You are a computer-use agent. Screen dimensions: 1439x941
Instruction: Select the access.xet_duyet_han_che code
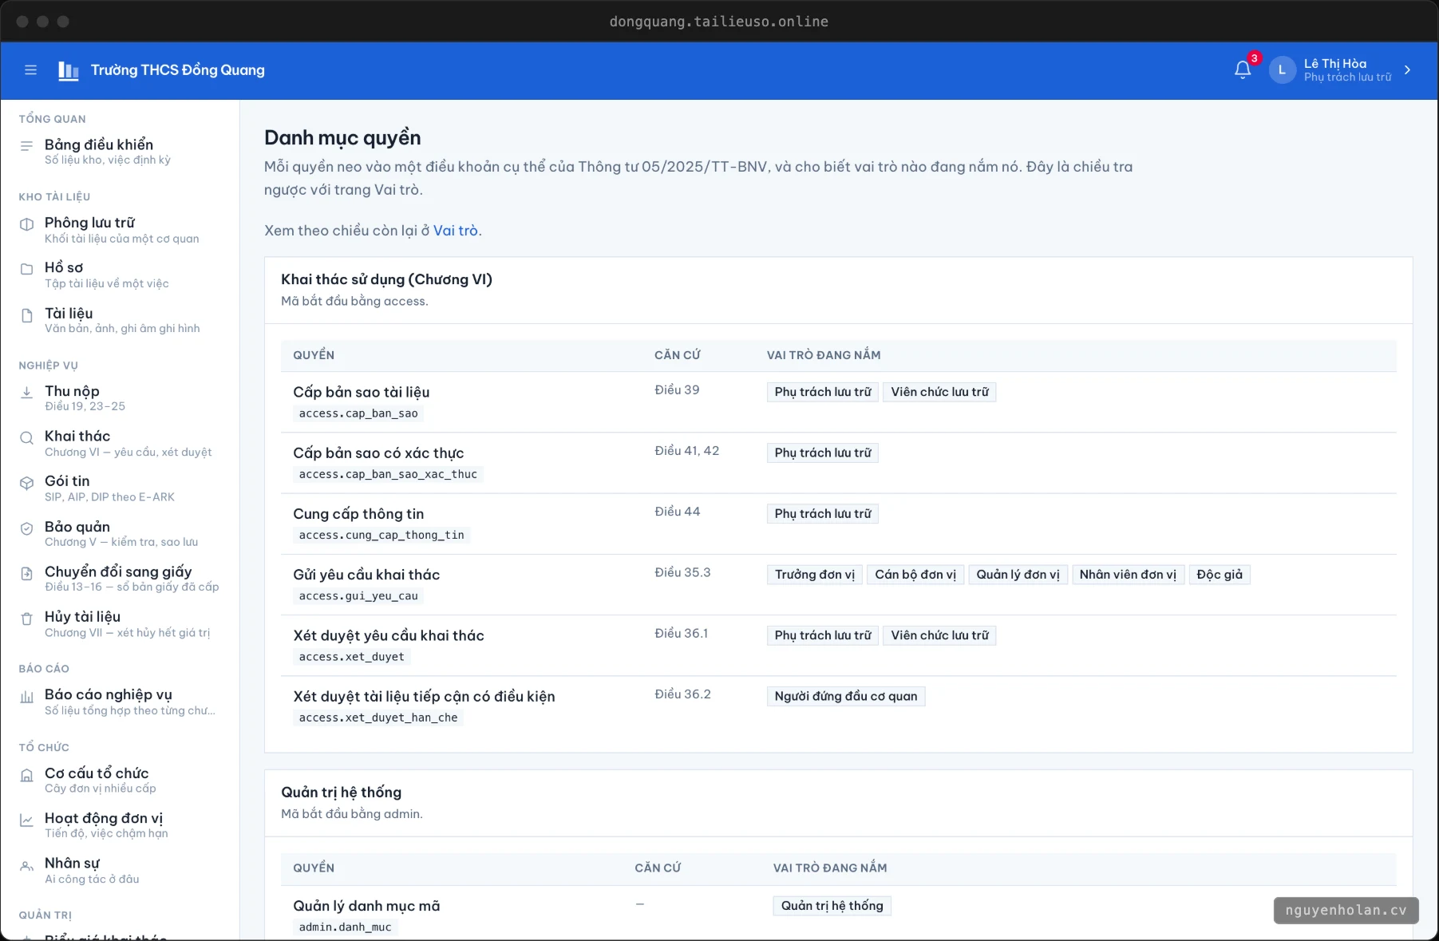(x=378, y=718)
